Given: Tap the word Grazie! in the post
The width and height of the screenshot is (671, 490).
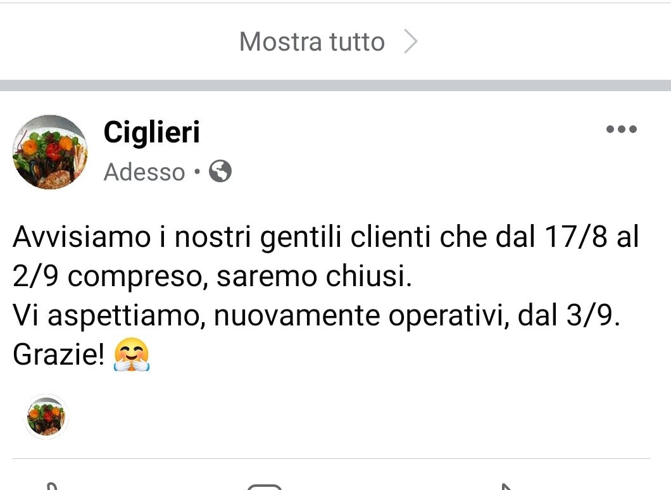Looking at the screenshot, I should pos(59,355).
